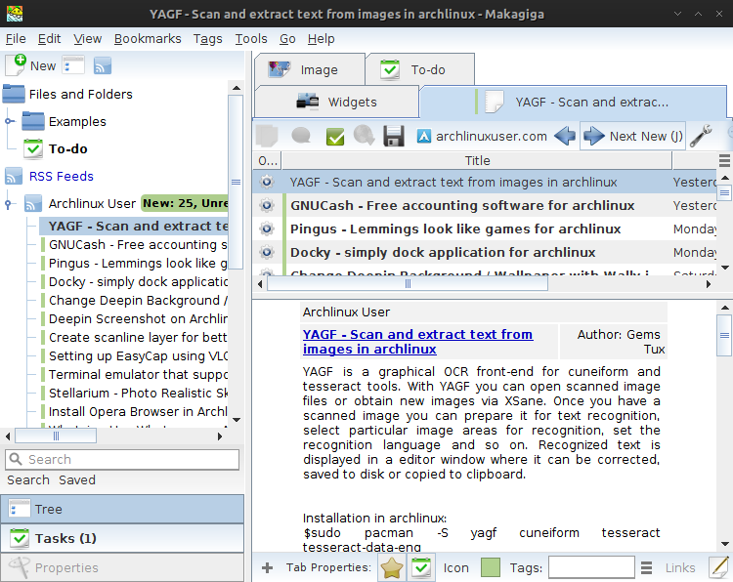Click the Archlinux User feed icon

pos(33,204)
